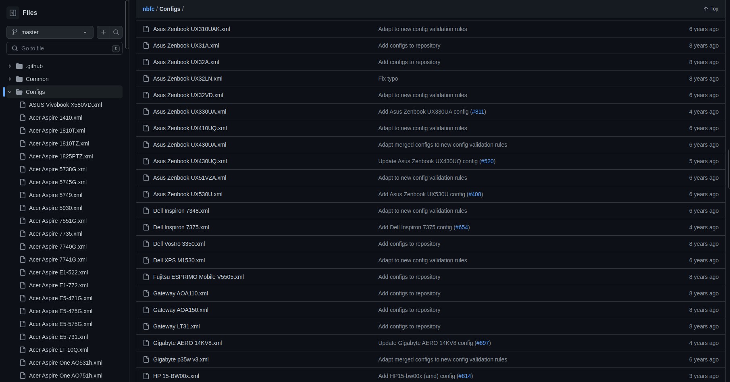Image resolution: width=730 pixels, height=382 pixels.
Task: Click file icon beside Acer Aspire 5930.xml
Action: point(23,208)
